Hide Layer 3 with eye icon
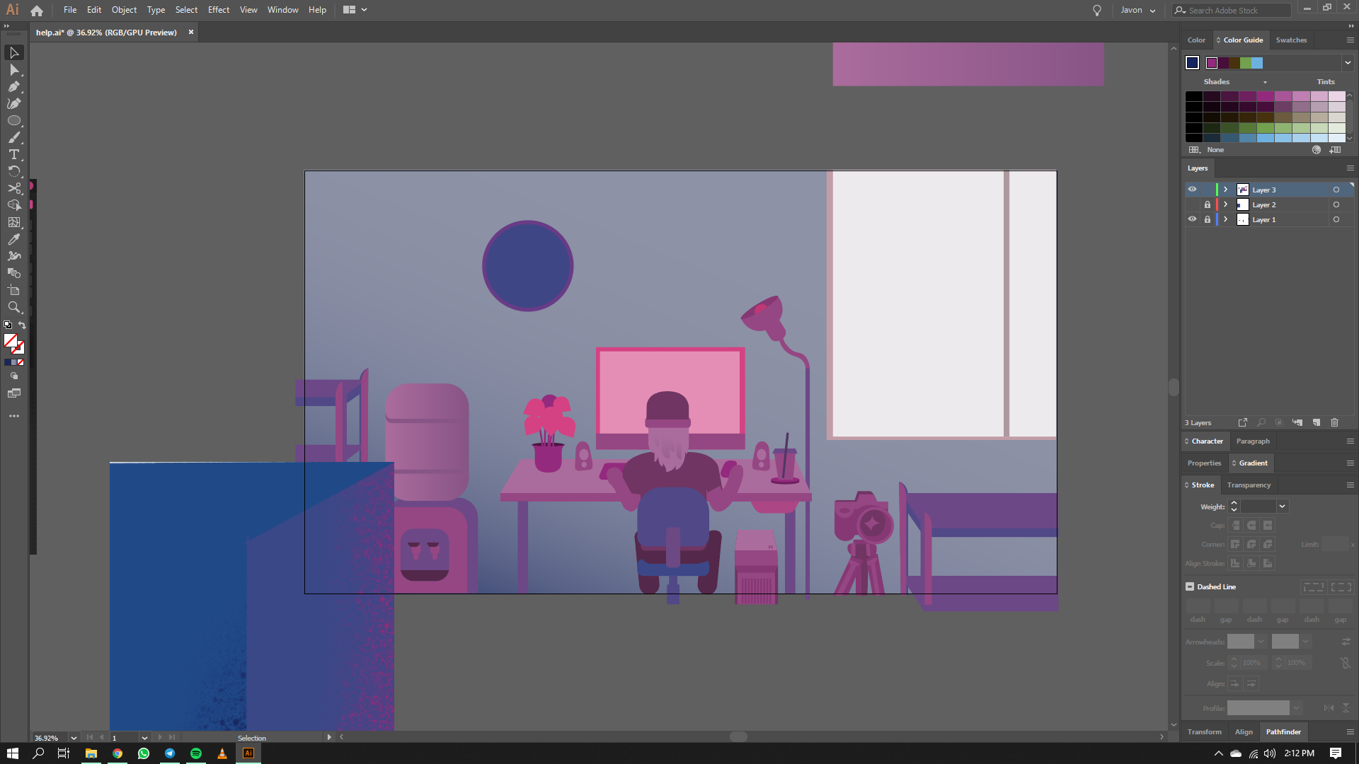Image resolution: width=1359 pixels, height=764 pixels. click(1192, 190)
